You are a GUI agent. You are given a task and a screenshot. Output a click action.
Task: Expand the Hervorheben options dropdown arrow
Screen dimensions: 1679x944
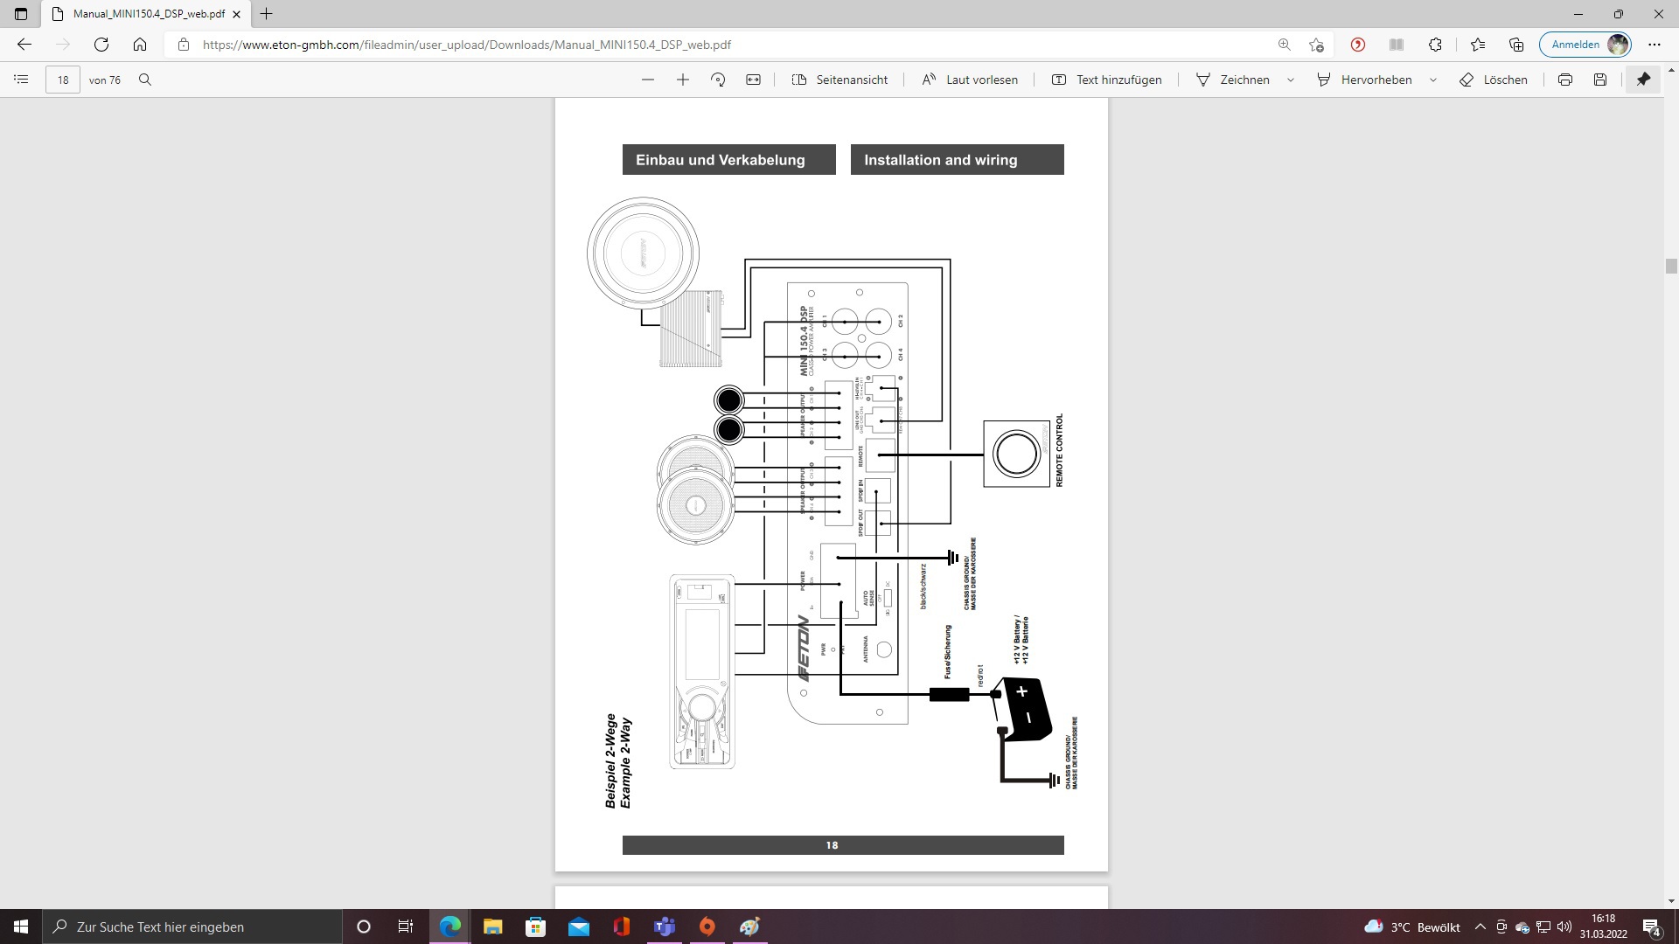[1433, 80]
